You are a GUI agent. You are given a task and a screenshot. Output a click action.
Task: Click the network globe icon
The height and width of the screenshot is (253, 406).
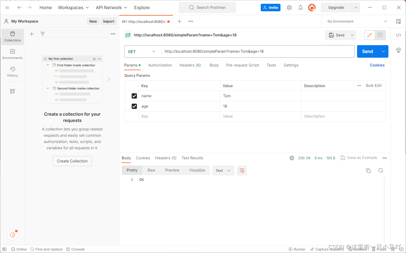(292, 158)
